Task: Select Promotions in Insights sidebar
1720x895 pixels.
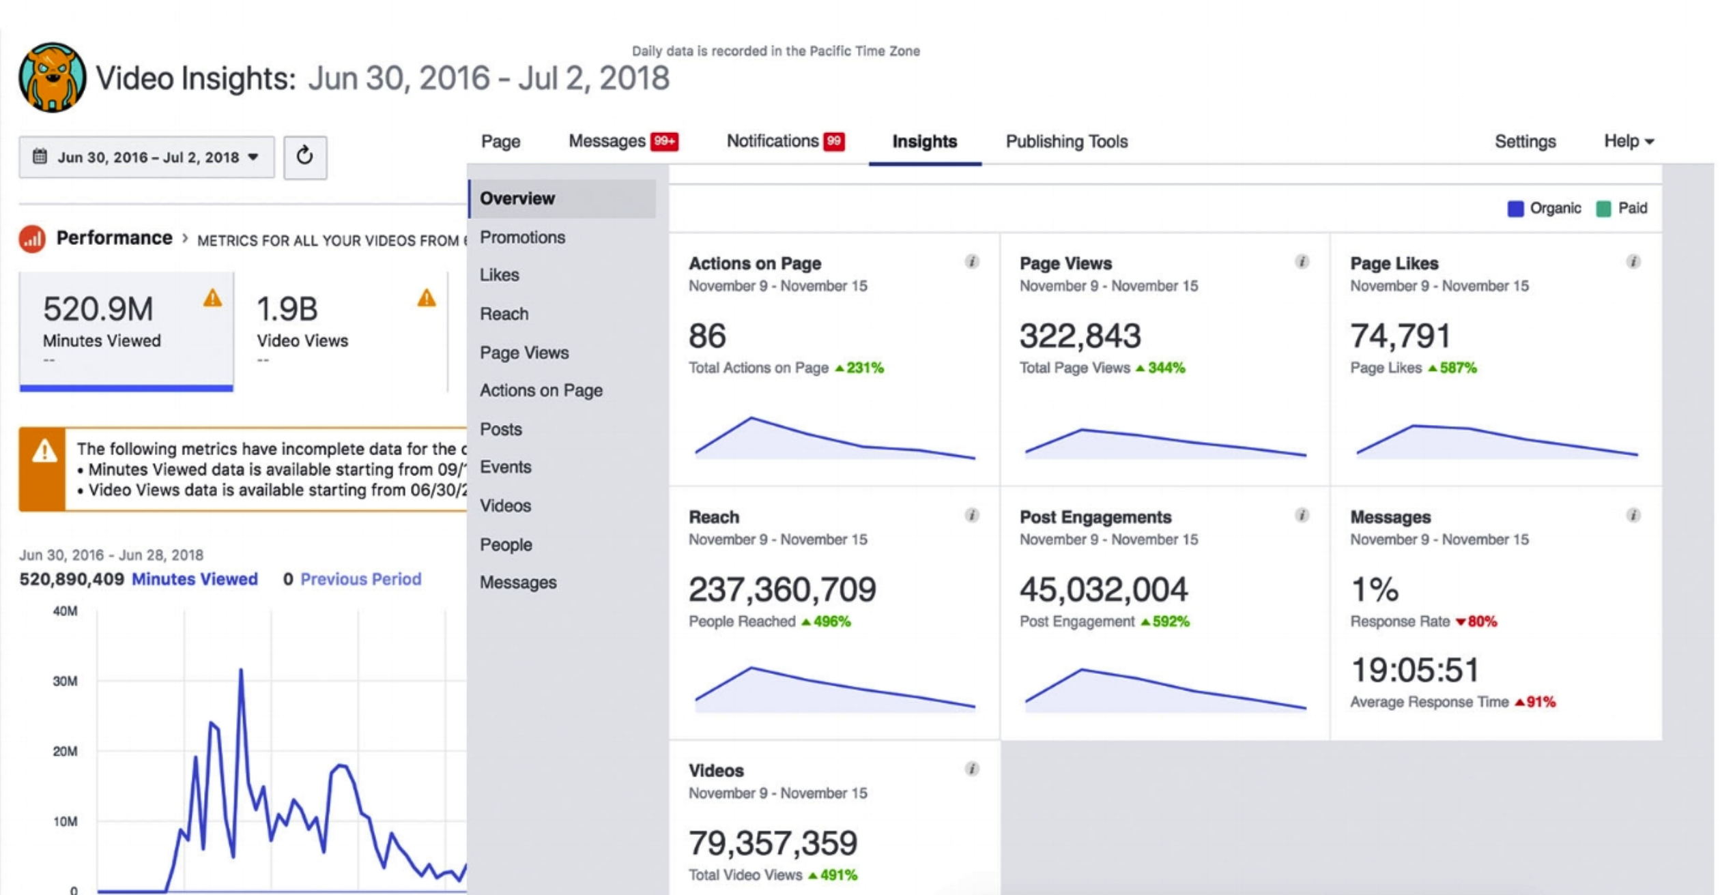Action: pos(522,237)
